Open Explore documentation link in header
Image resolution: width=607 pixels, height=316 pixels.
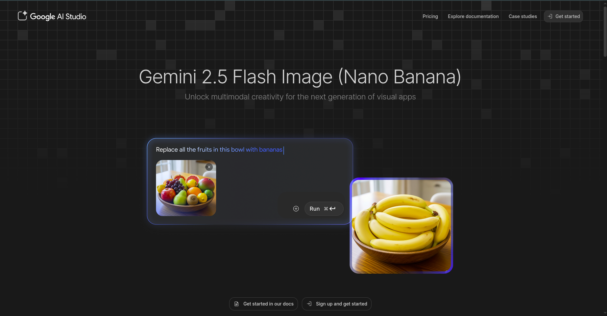(x=473, y=16)
